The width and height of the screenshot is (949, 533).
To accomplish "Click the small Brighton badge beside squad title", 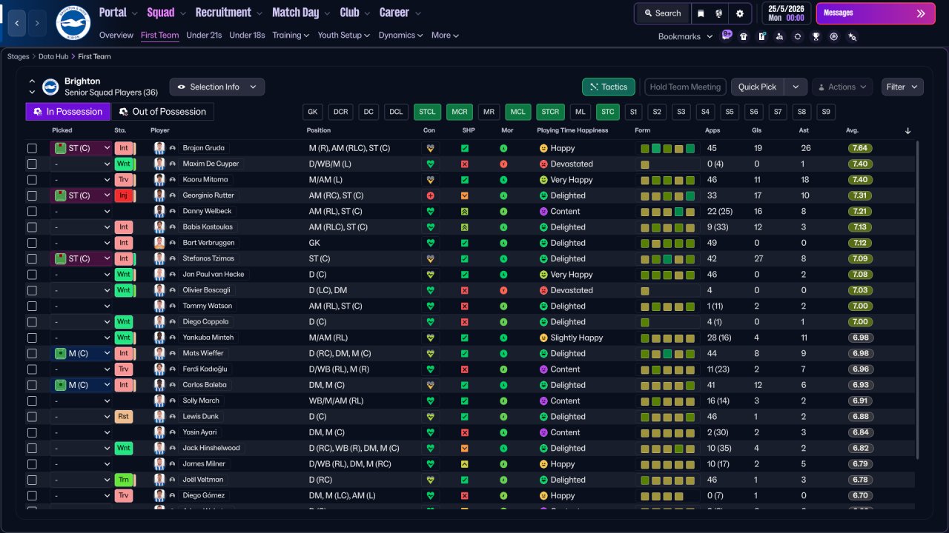I will (x=50, y=87).
